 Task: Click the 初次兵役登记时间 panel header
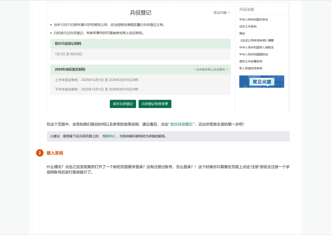click(x=69, y=43)
